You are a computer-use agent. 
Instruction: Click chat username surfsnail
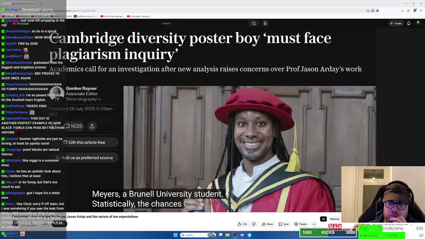(x=12, y=139)
